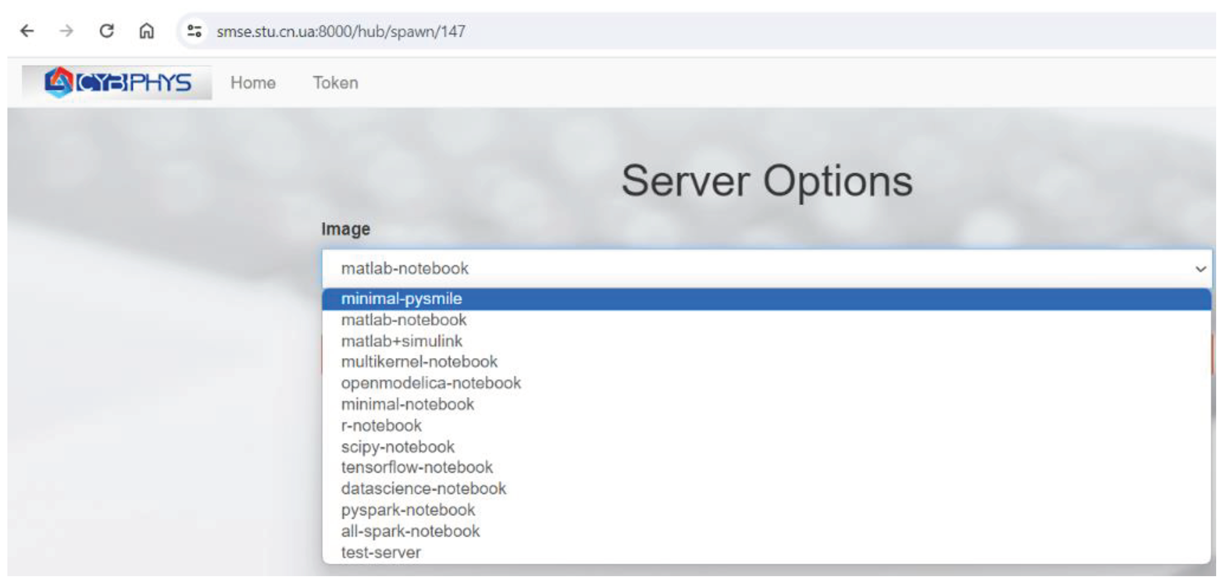This screenshot has width=1224, height=584.
Task: Choose openmodelica-notebook image option
Action: (x=431, y=383)
